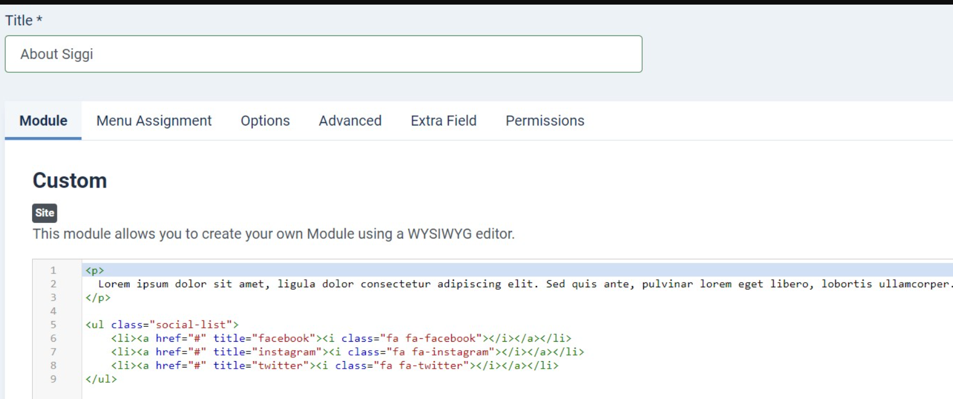Click the Title input field containing About Siggi
The height and width of the screenshot is (399, 953).
(323, 54)
